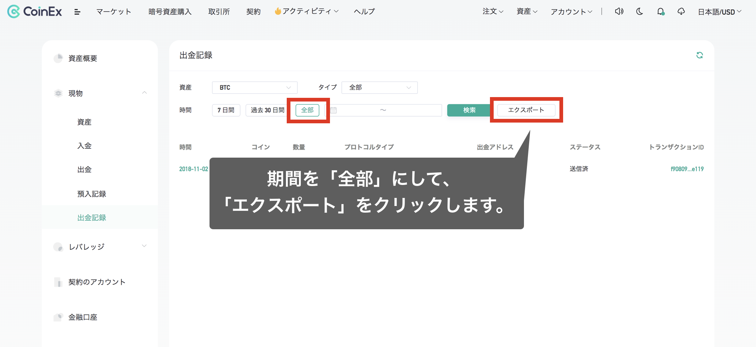Open 資産 under 現物 in sidebar
The height and width of the screenshot is (347, 756).
point(84,122)
